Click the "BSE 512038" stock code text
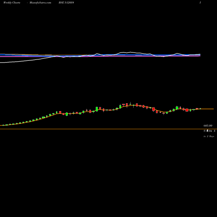Image resolution: width=217 pixels, height=217 pixels. pos(66,3)
